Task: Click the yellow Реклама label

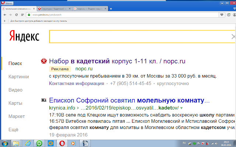Action: pos(60,69)
